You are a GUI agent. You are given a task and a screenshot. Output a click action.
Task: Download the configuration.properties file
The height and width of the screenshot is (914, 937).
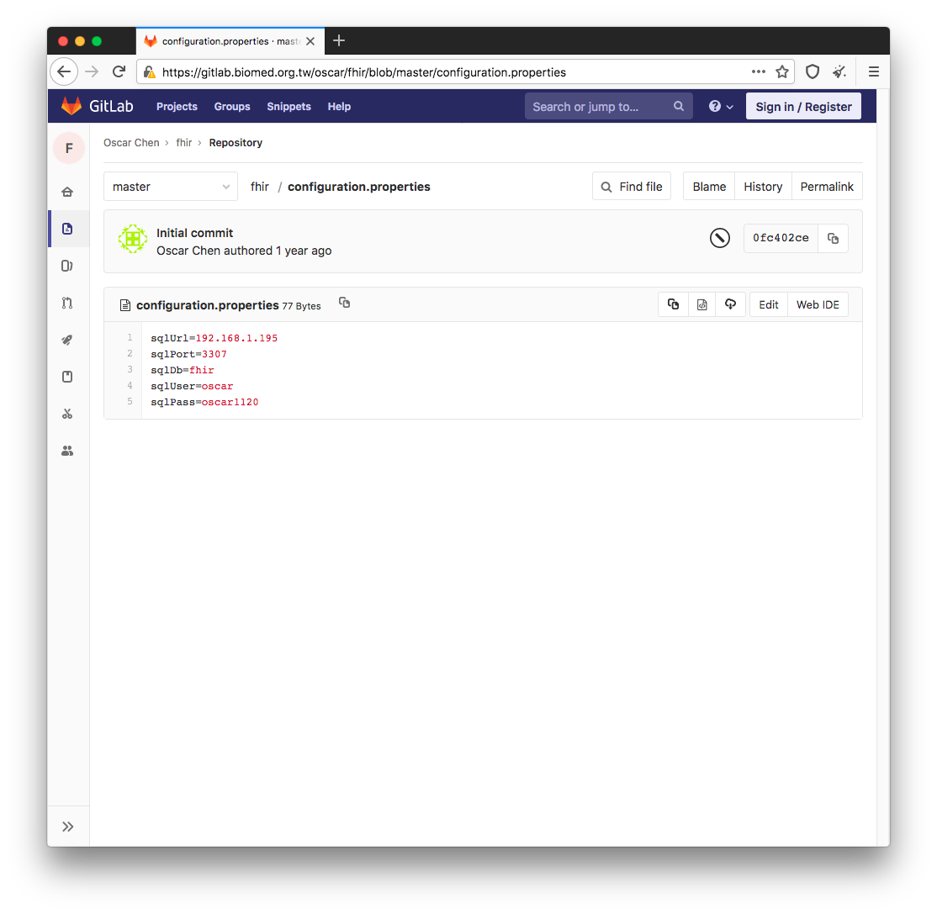click(x=730, y=304)
